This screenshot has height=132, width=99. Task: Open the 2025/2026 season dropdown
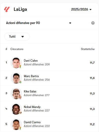(81, 9)
